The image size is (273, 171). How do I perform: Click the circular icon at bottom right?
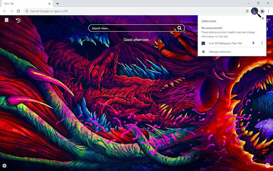click(x=268, y=166)
